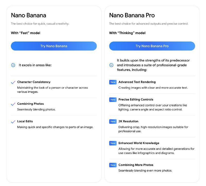Select the checkmark beside Local Edits
Image resolution: width=206 pixels, height=186 pixels.
(x=13, y=122)
